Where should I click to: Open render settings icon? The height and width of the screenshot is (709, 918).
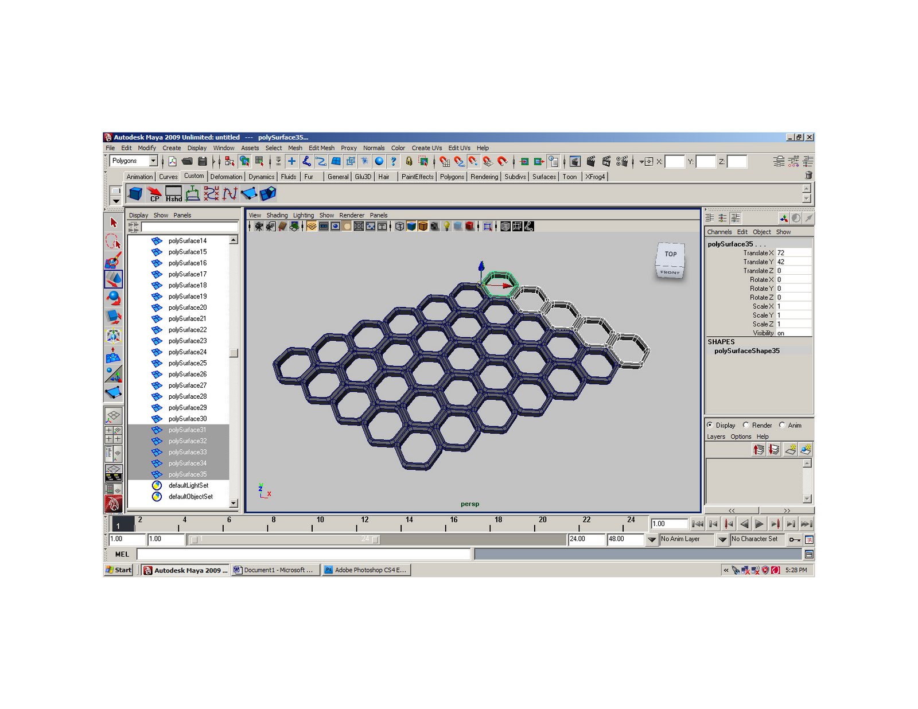click(x=622, y=161)
